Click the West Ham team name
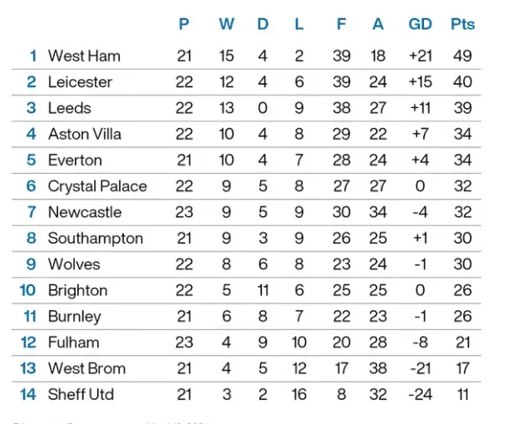 (84, 57)
